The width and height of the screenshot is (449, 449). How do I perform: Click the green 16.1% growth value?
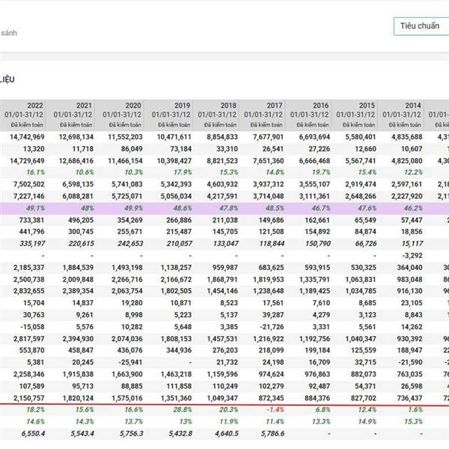click(x=34, y=171)
